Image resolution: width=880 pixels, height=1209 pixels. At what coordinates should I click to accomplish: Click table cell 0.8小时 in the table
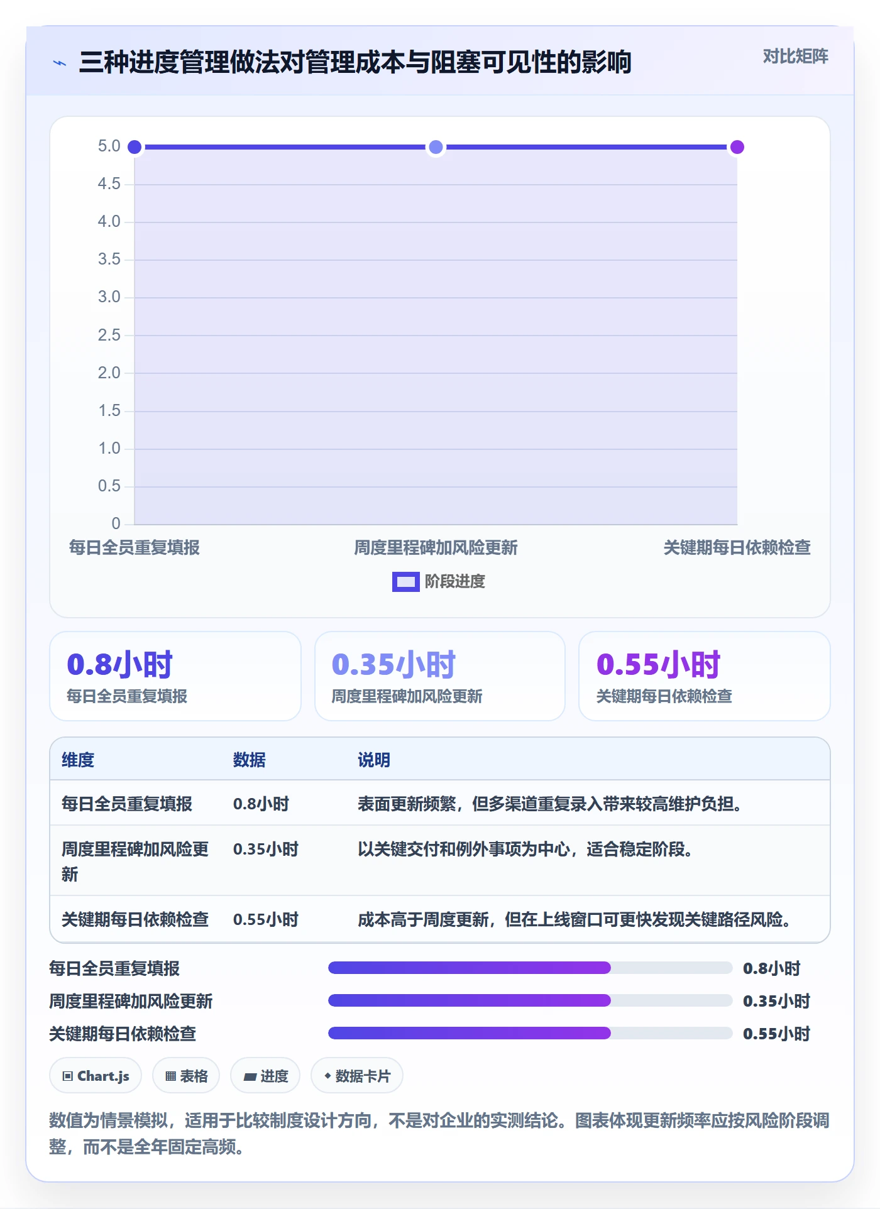(261, 804)
